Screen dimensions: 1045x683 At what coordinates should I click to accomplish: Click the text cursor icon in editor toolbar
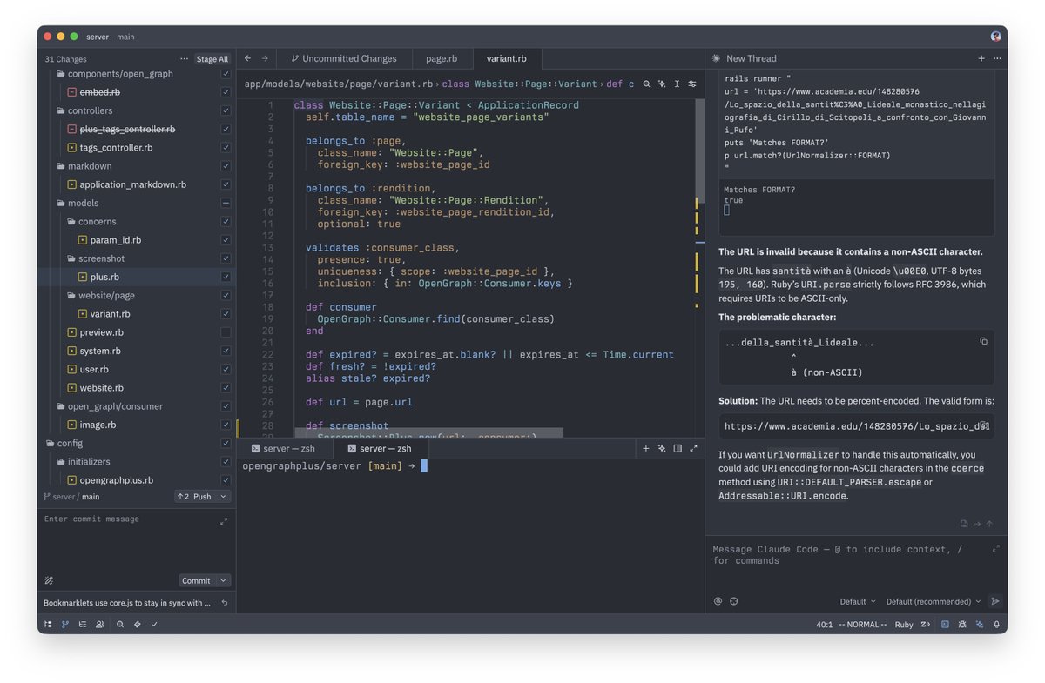(677, 84)
